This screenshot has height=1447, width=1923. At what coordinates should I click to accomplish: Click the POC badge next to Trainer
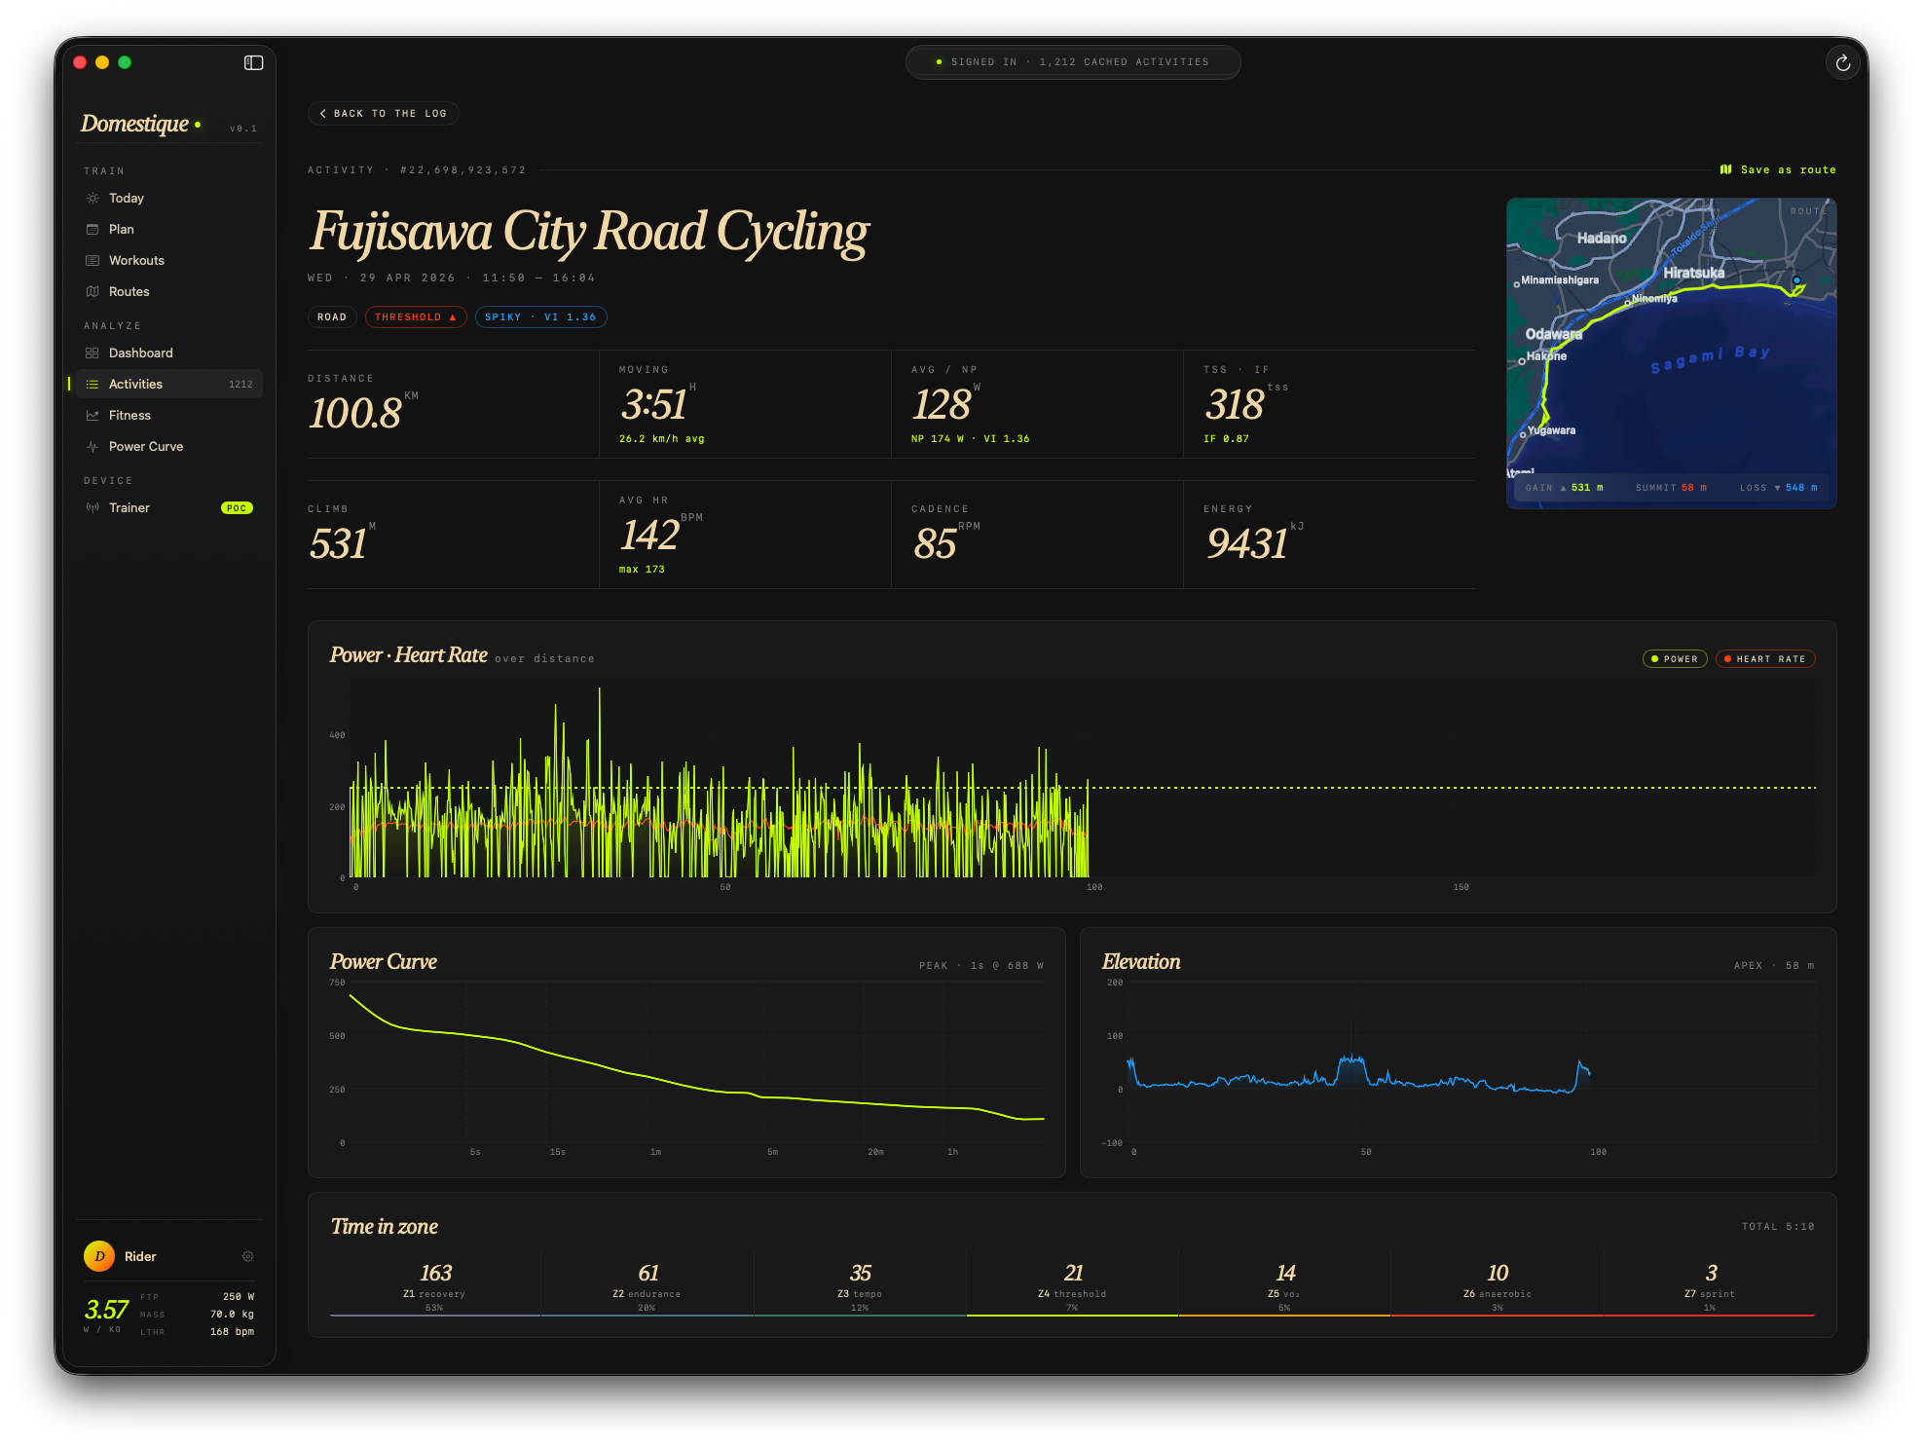point(237,507)
